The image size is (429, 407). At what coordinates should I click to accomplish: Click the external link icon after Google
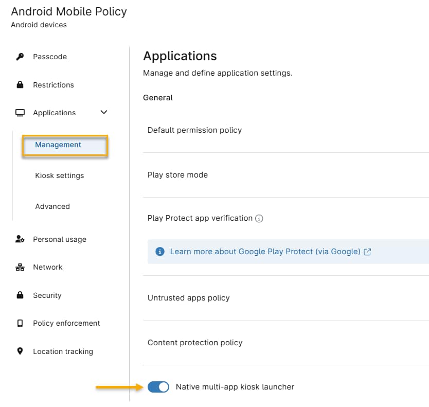tap(367, 252)
